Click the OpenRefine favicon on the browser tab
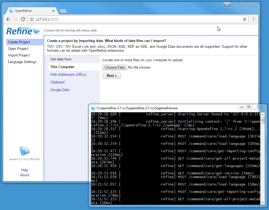 click(11, 11)
